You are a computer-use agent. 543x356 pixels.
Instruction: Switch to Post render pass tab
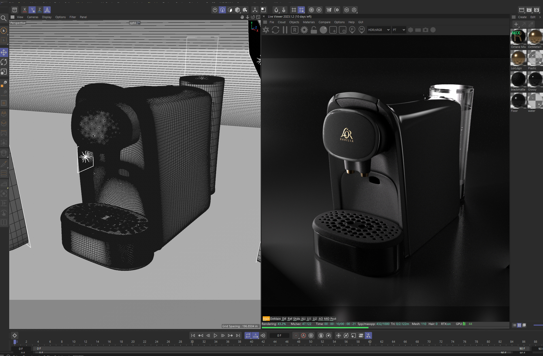[x=333, y=319]
